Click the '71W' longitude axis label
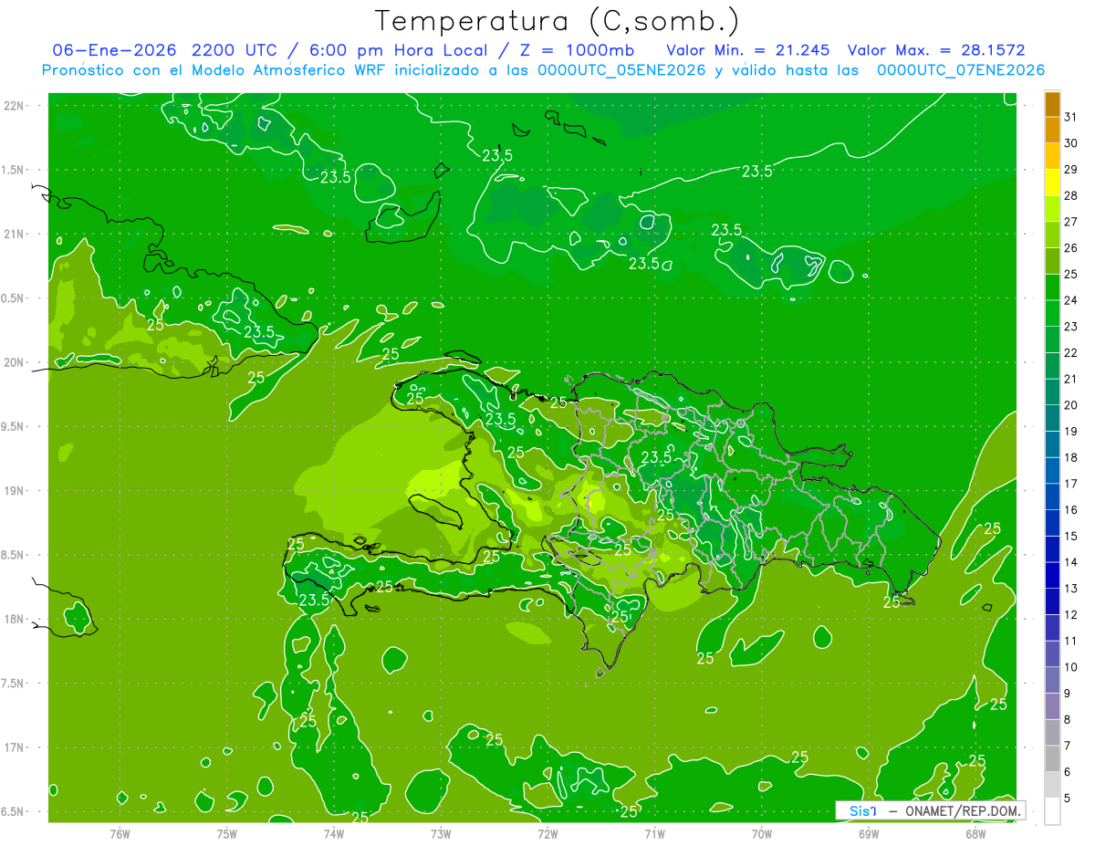The image size is (1095, 846). coord(654,834)
